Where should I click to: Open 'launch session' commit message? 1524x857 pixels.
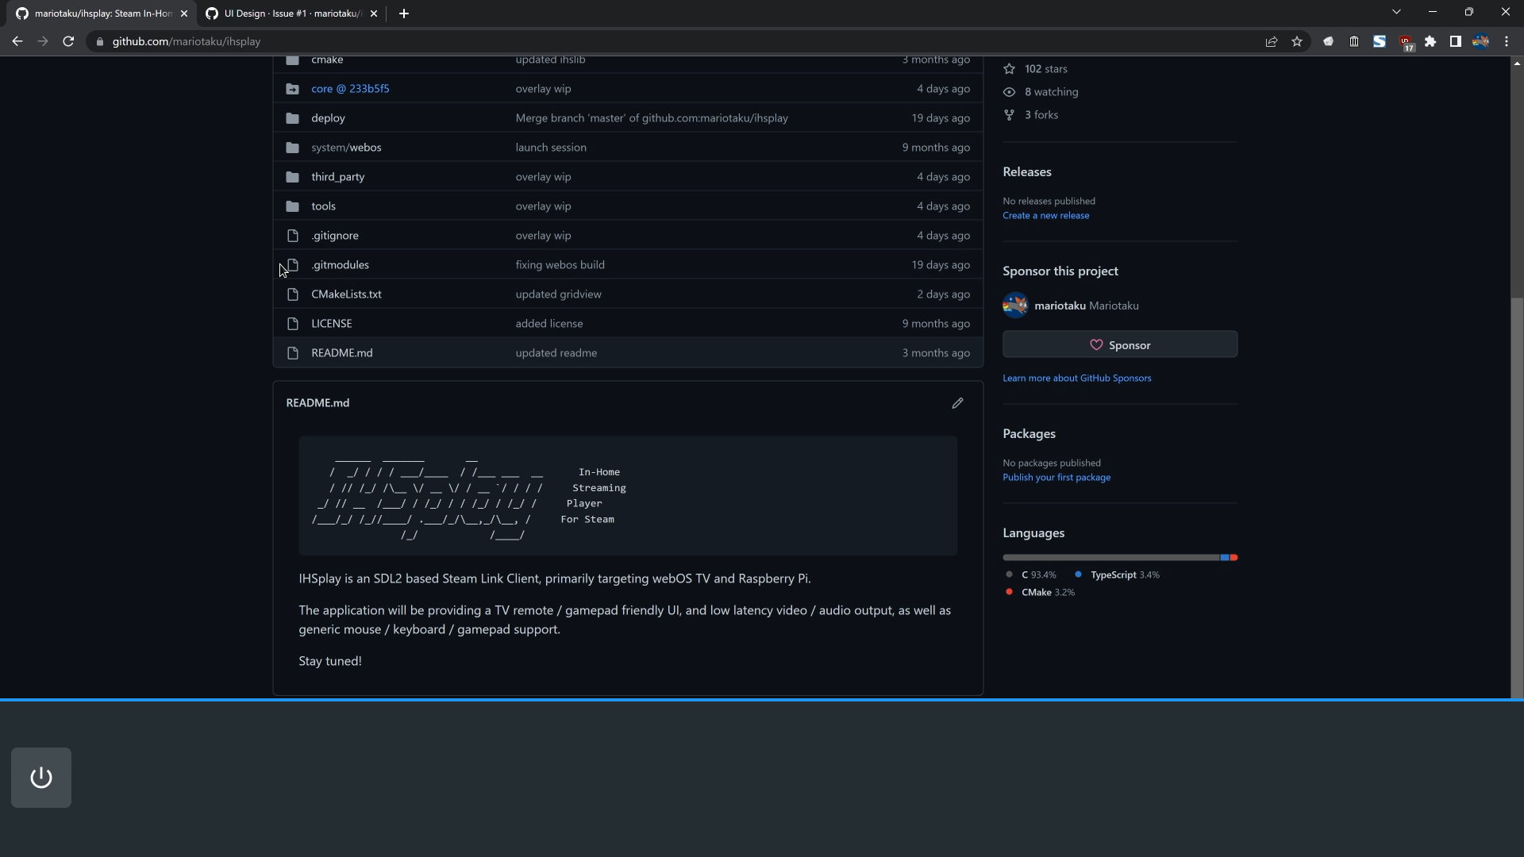click(x=551, y=148)
